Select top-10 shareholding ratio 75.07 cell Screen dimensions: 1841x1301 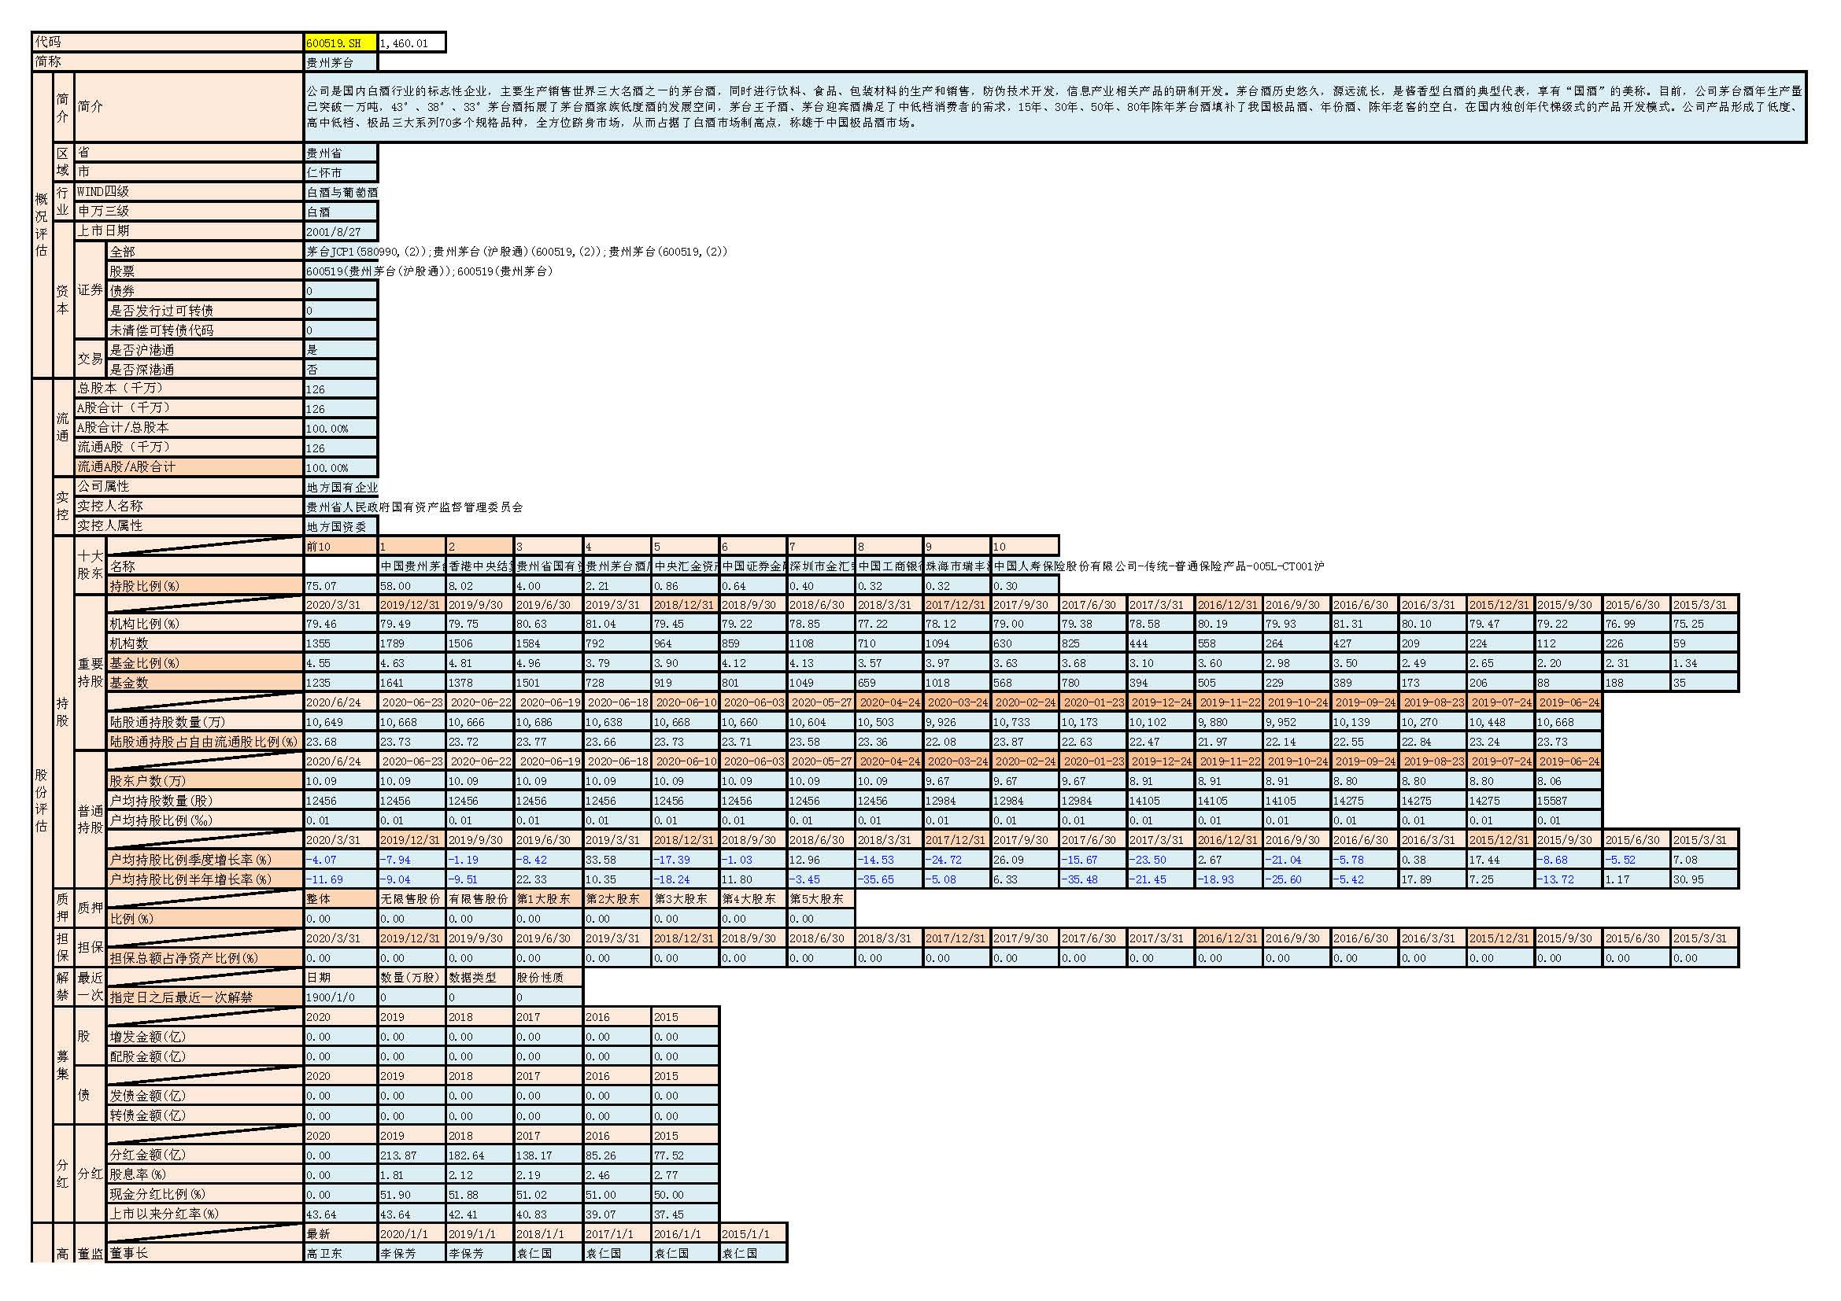[340, 586]
